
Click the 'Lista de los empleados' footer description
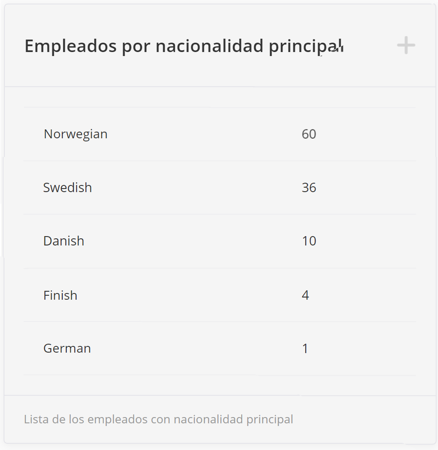158,419
